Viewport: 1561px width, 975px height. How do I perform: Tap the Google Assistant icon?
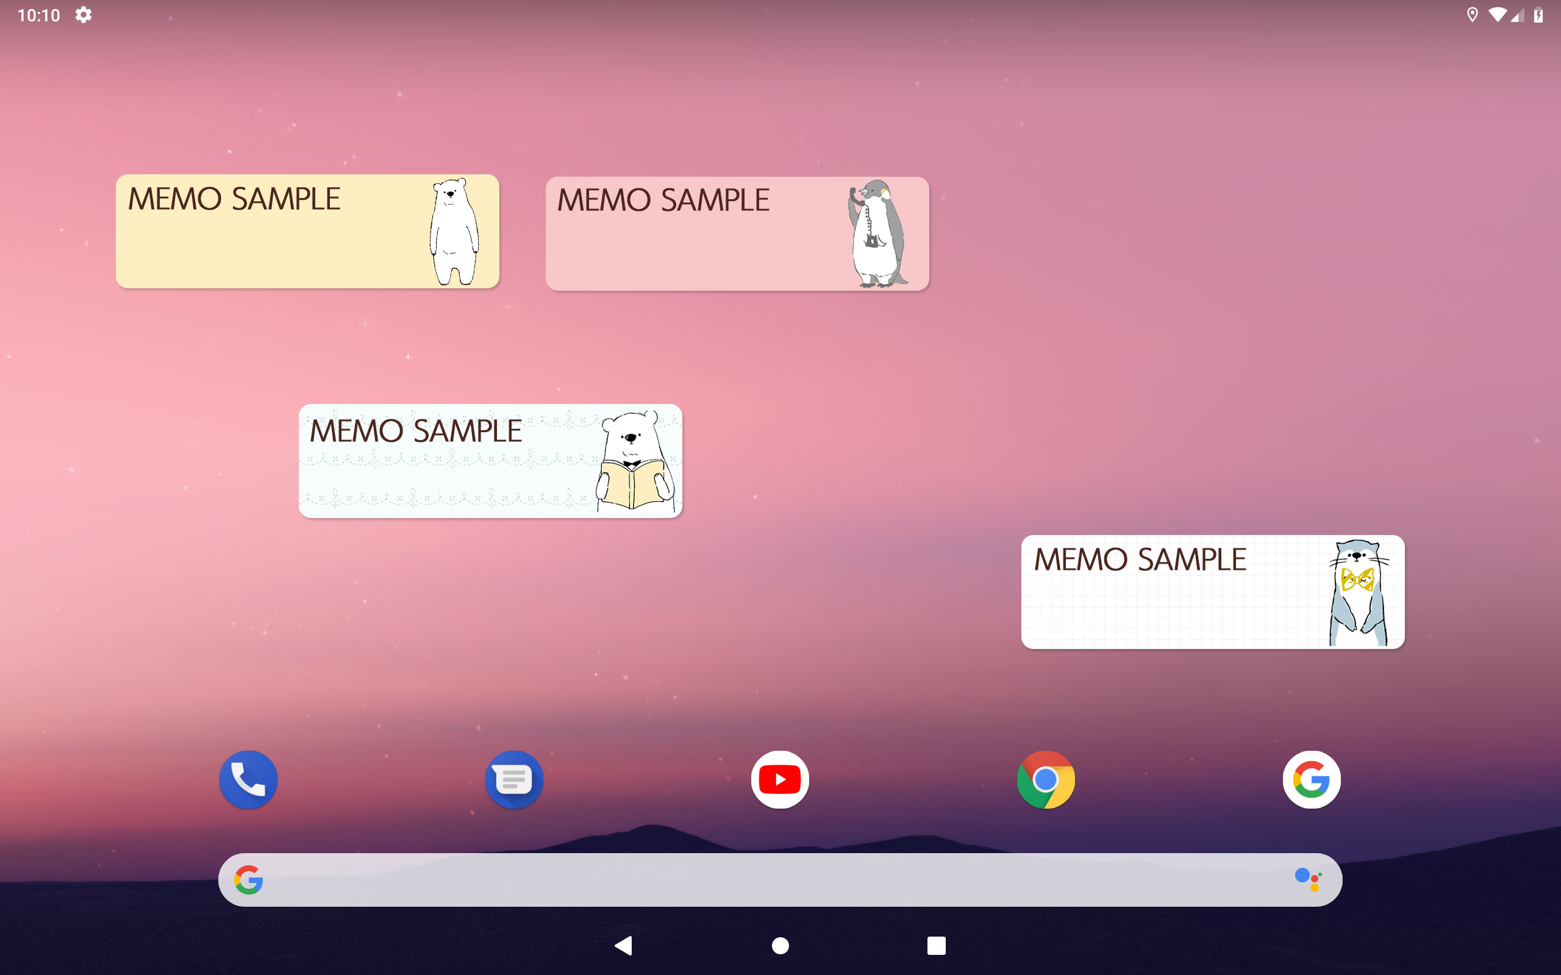1308,879
